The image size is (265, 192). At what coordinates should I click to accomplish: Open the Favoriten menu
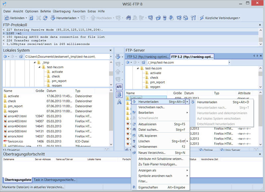pos(79,11)
